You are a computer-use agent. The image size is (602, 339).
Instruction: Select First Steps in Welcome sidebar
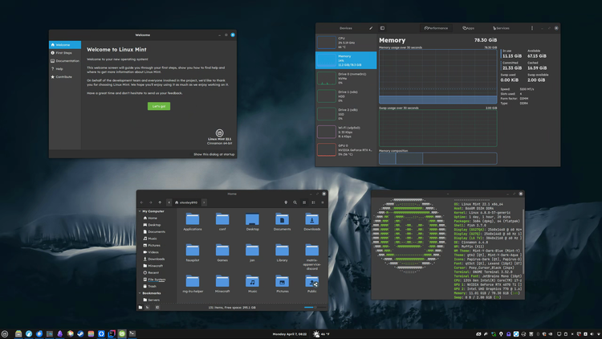[65, 53]
